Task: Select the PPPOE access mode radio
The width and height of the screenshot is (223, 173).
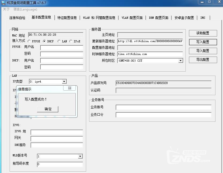Action: (34, 41)
